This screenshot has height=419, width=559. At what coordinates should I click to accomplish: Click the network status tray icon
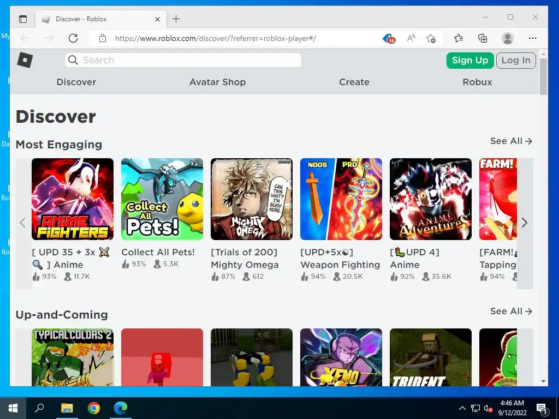[x=475, y=408]
